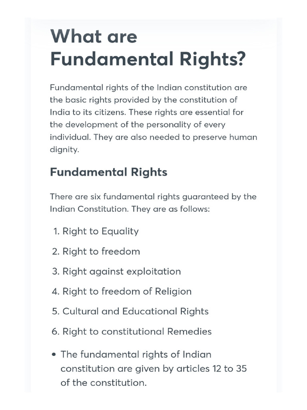Select "Cultural and Educational Rights" list item

click(x=136, y=312)
